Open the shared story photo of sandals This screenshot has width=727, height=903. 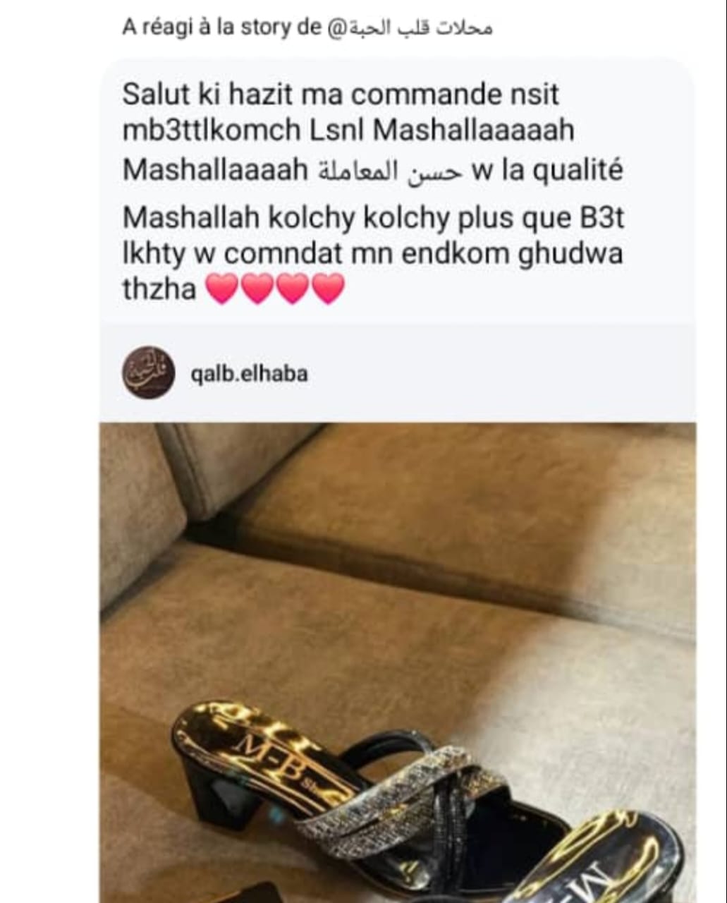tap(398, 662)
